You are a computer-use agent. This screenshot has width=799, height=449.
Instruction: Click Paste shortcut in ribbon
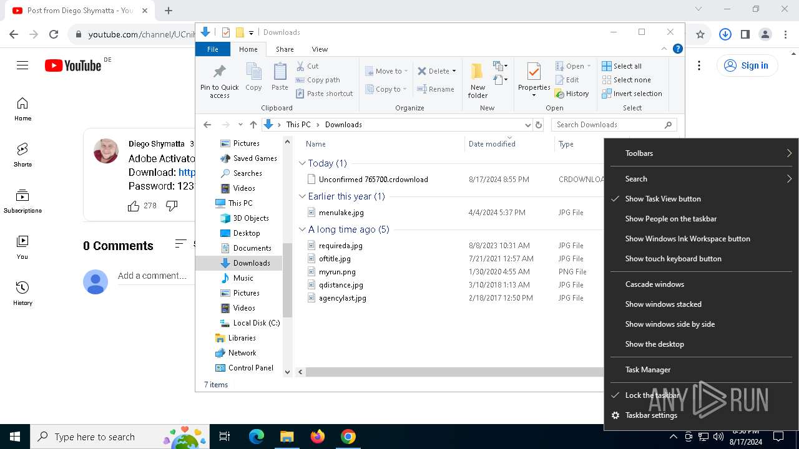(324, 94)
